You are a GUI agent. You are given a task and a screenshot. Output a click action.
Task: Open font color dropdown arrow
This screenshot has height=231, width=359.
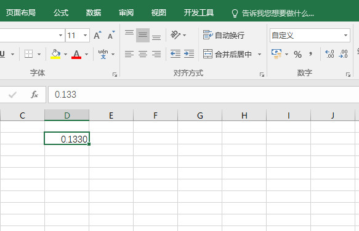pyautogui.click(x=87, y=54)
